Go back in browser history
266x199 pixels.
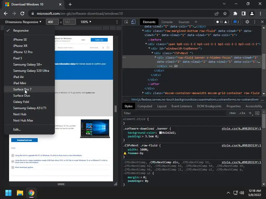coord(6,13)
